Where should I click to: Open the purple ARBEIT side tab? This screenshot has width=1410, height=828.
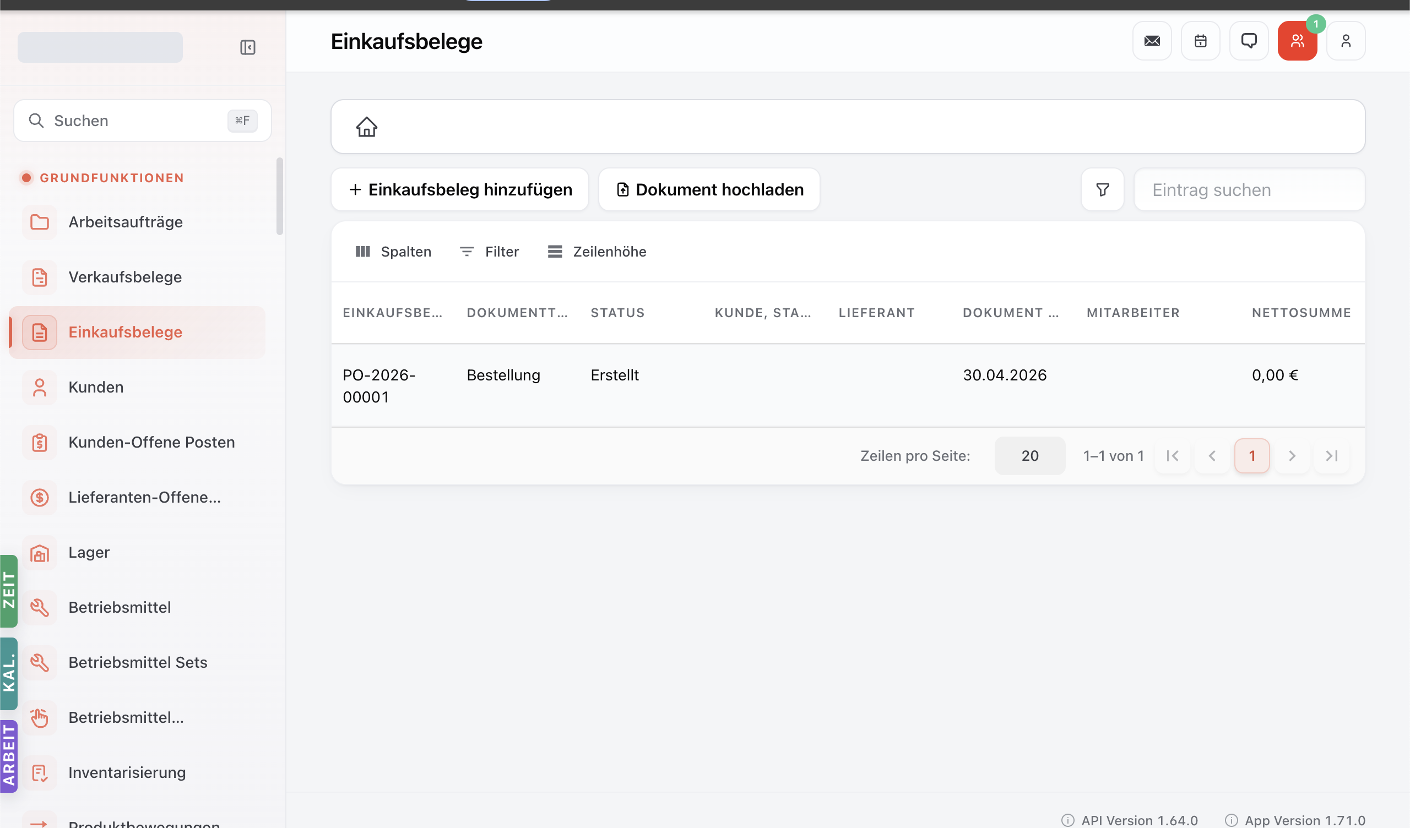coord(8,756)
